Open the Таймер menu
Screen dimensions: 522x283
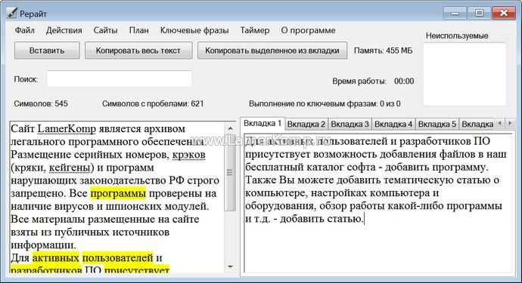[255, 30]
